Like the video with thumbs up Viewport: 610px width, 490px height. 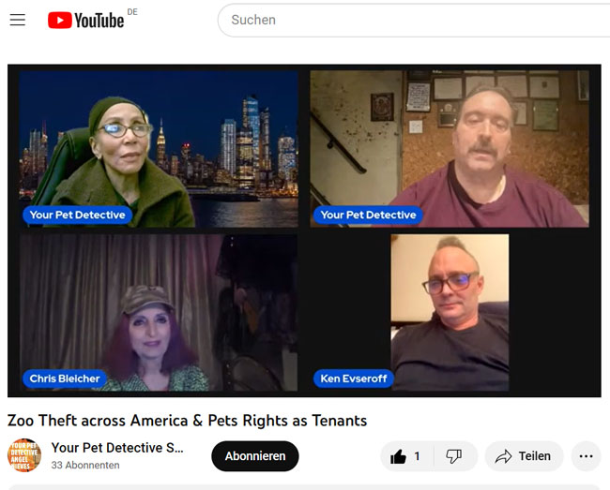(x=405, y=456)
